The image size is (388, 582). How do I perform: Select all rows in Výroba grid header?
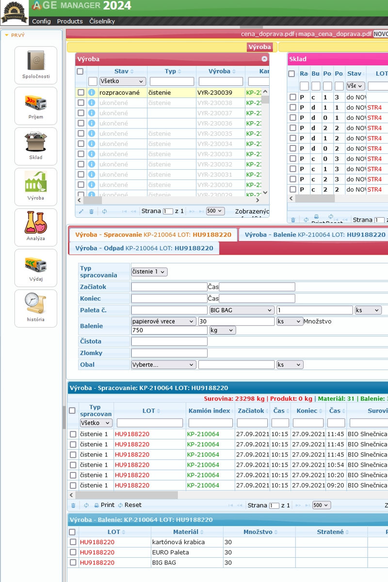(x=81, y=72)
